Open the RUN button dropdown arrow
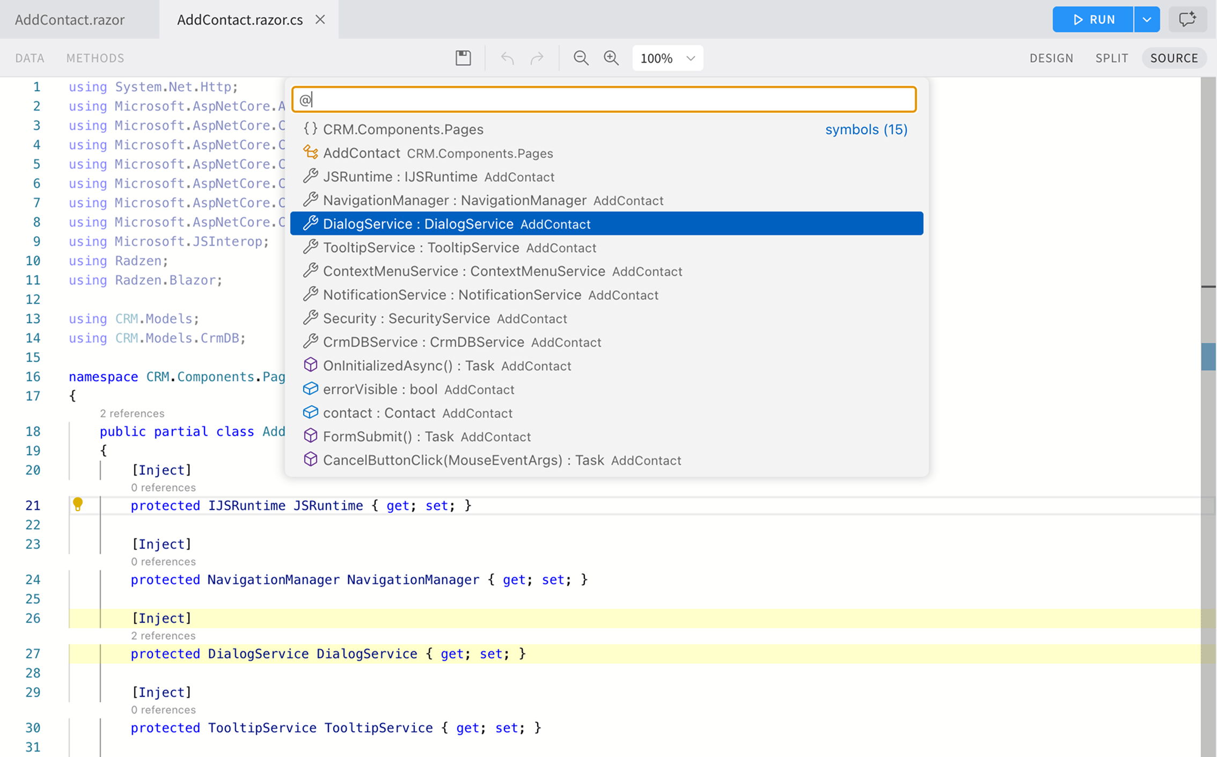1217x757 pixels. 1147,19
